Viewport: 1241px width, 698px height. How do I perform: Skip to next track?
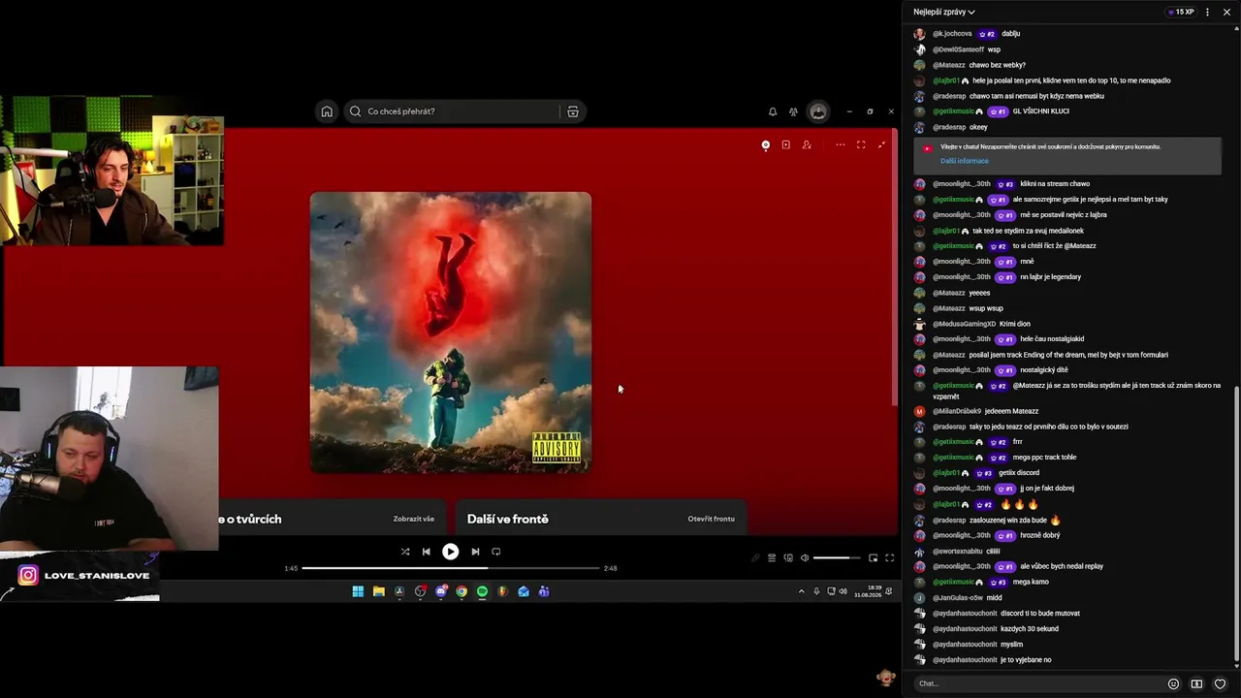[475, 552]
